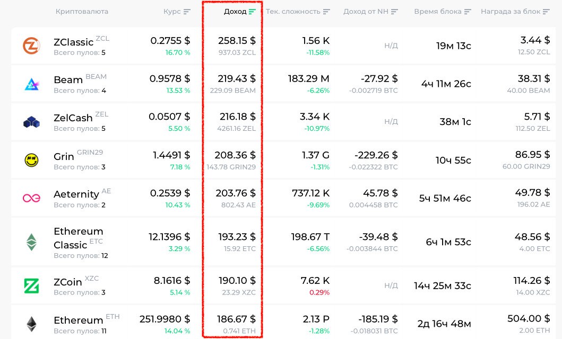Click the Aeternity infinity logo
The width and height of the screenshot is (562, 339).
pyautogui.click(x=31, y=198)
